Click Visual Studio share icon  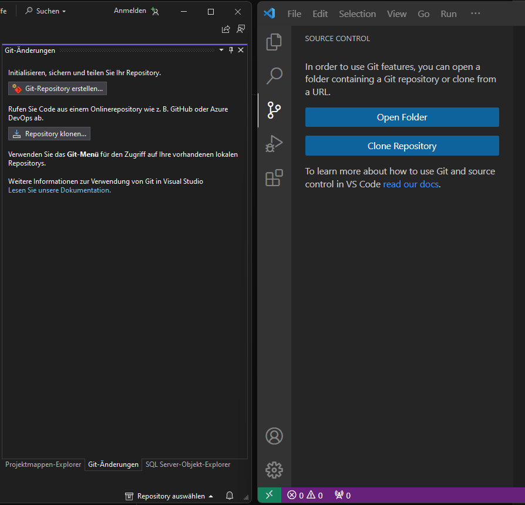coord(226,29)
